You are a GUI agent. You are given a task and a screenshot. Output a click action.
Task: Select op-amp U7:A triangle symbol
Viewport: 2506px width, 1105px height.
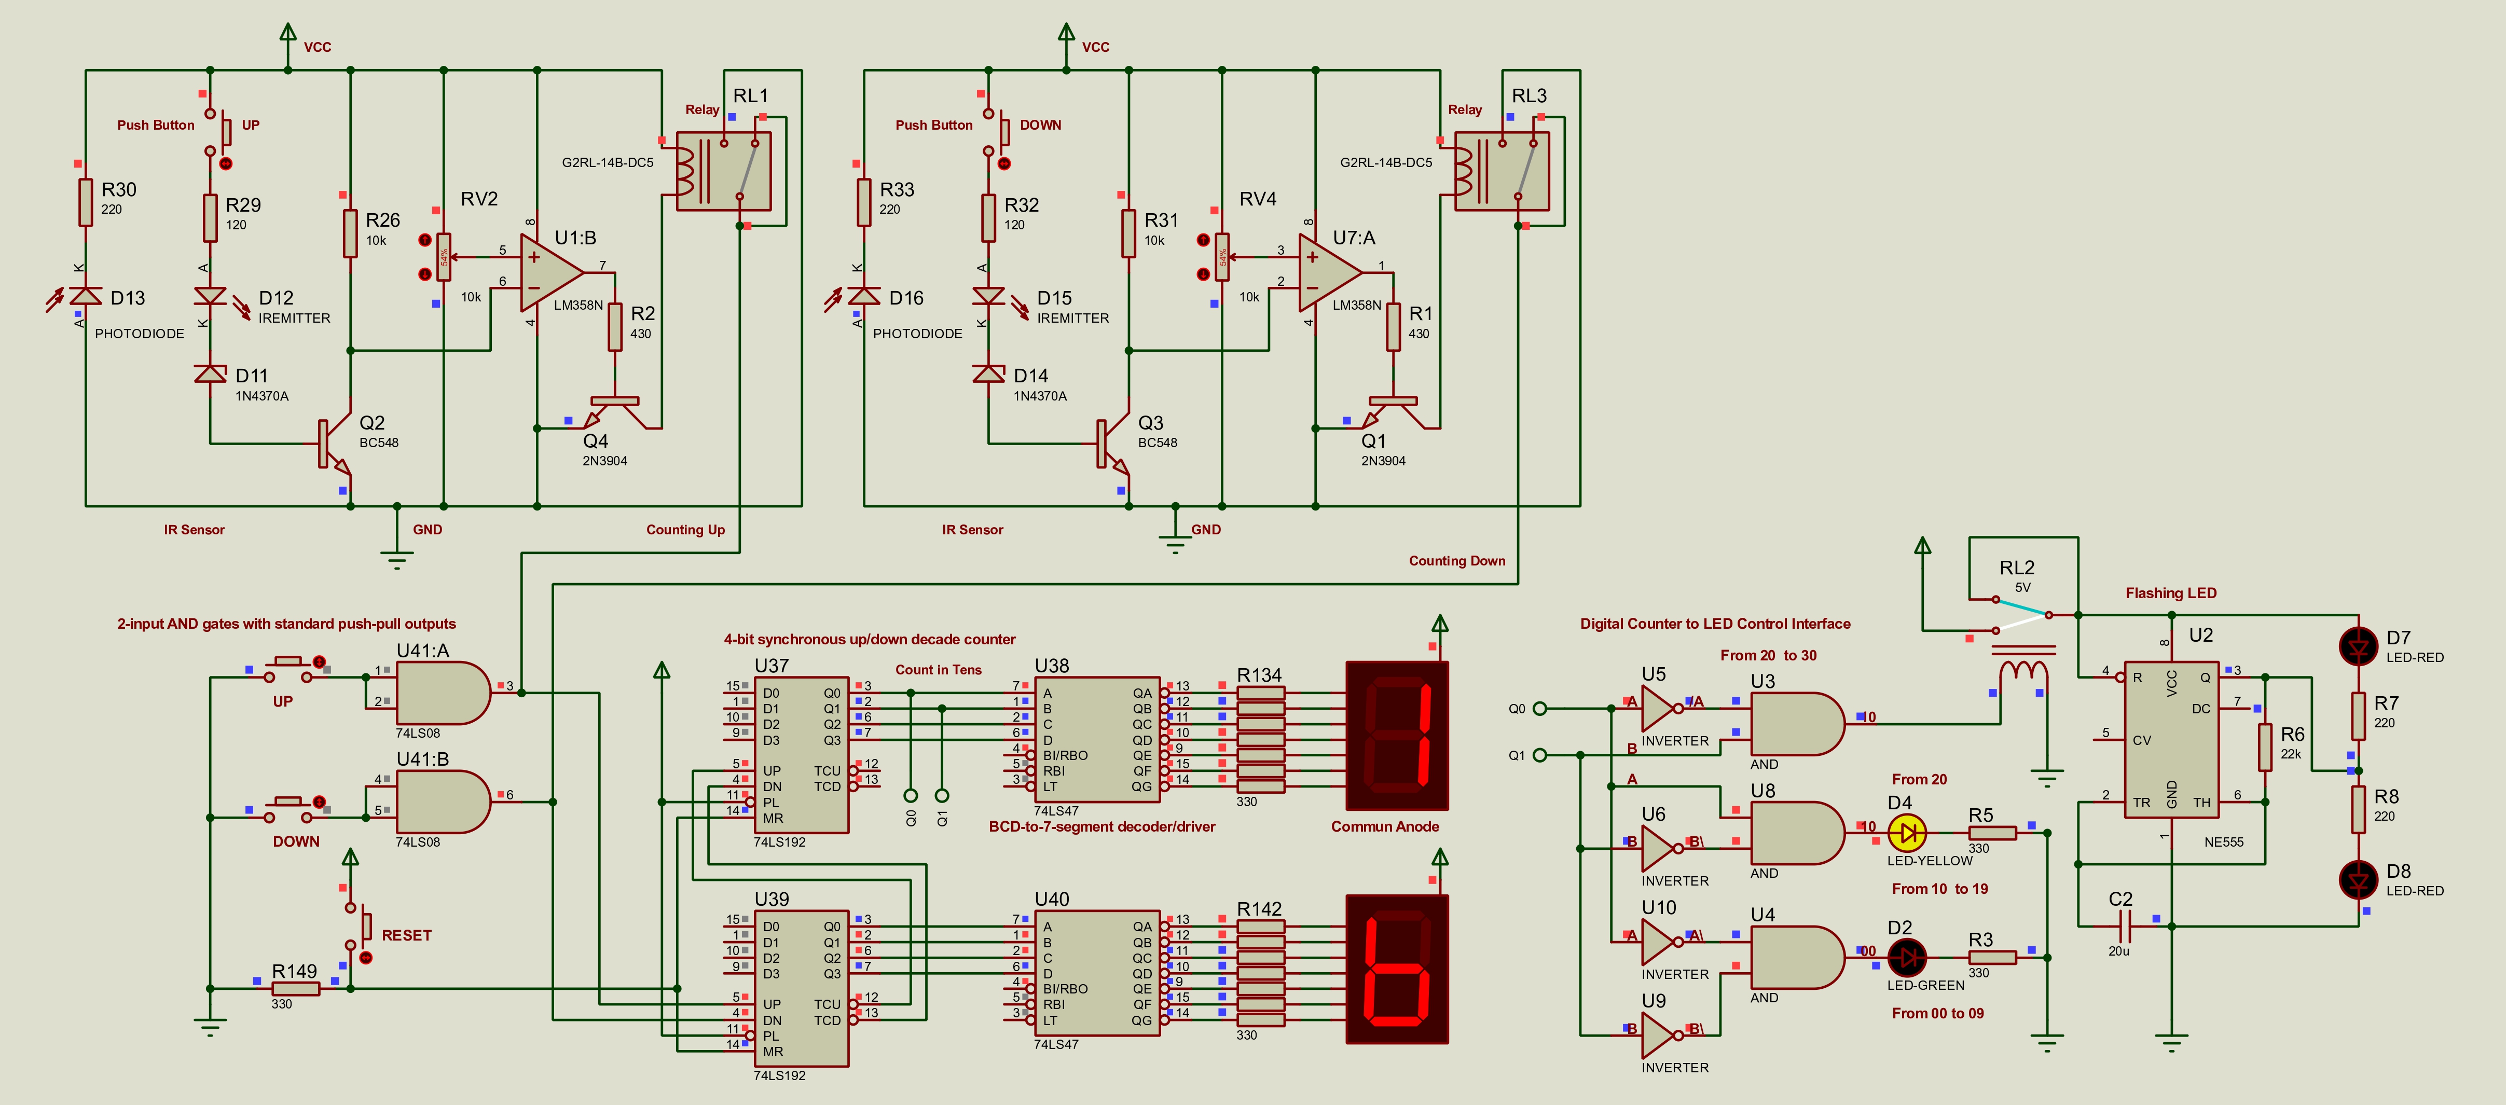(1330, 272)
